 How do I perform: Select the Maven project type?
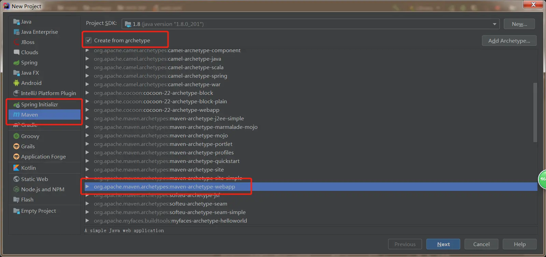45,115
